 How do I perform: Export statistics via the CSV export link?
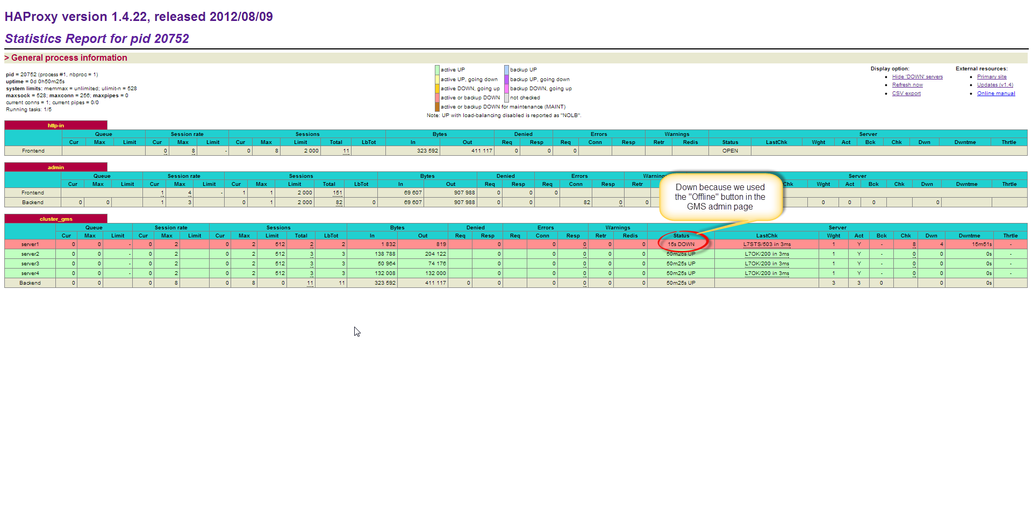pos(906,93)
